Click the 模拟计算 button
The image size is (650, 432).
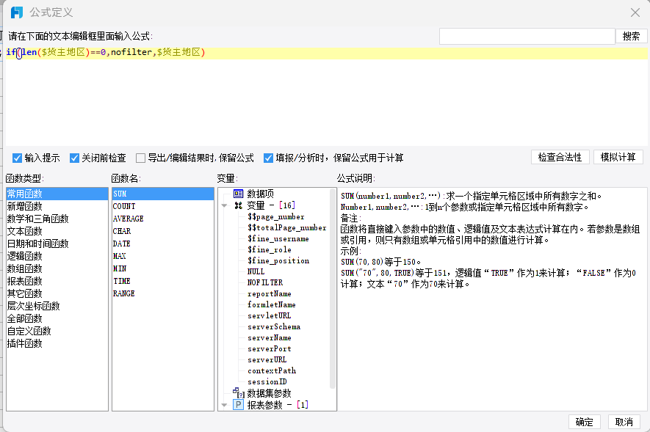click(x=618, y=157)
